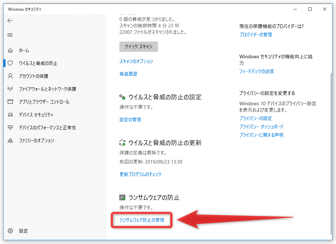Open ファイアウォールとネットワーク保護 page
This screenshot has height=244, width=336.
pyautogui.click(x=48, y=89)
